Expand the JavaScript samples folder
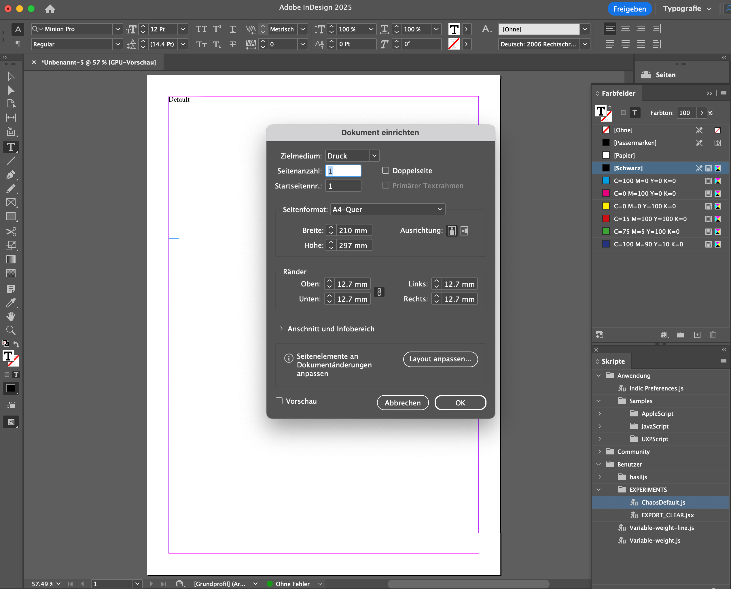The height and width of the screenshot is (589, 731). [599, 426]
